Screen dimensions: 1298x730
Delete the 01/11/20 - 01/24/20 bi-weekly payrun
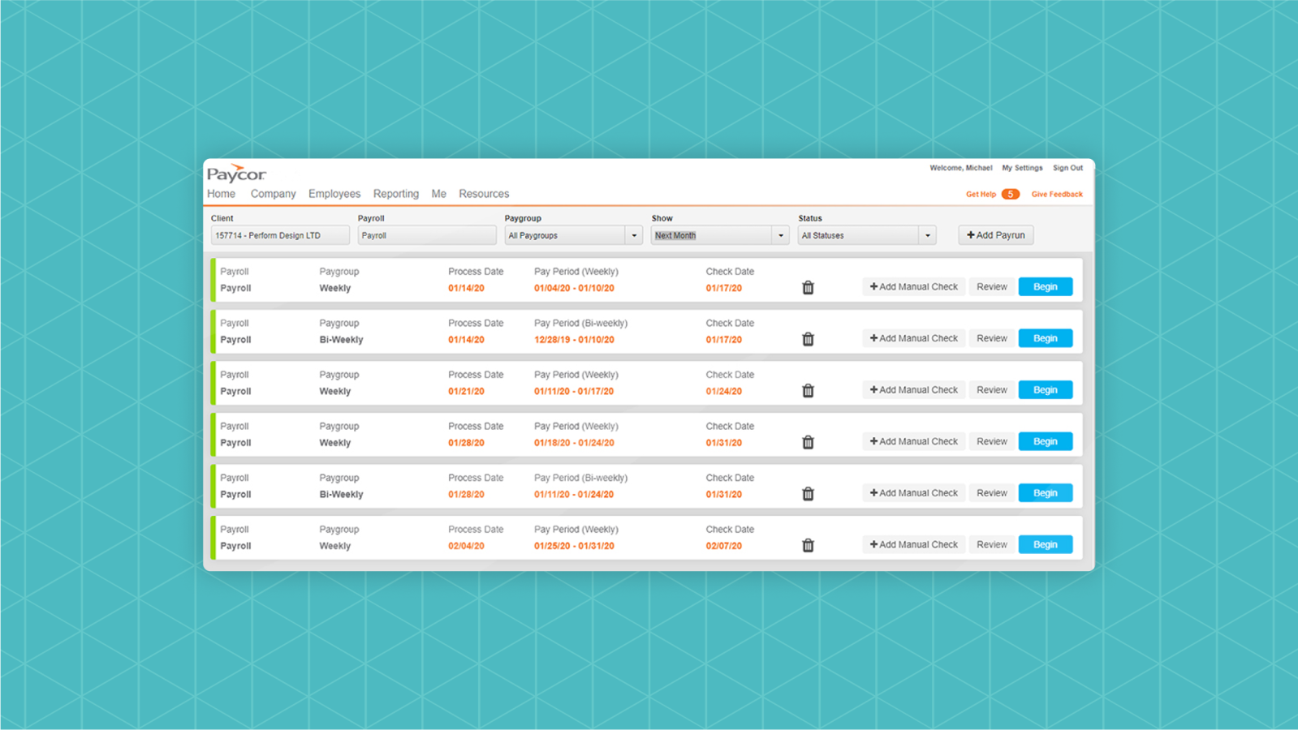(x=808, y=494)
